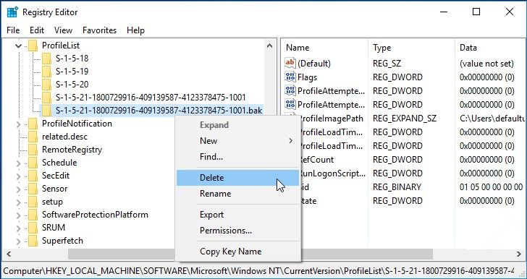Click the REG_BINARY type cell
527x279 pixels.
(x=397, y=187)
